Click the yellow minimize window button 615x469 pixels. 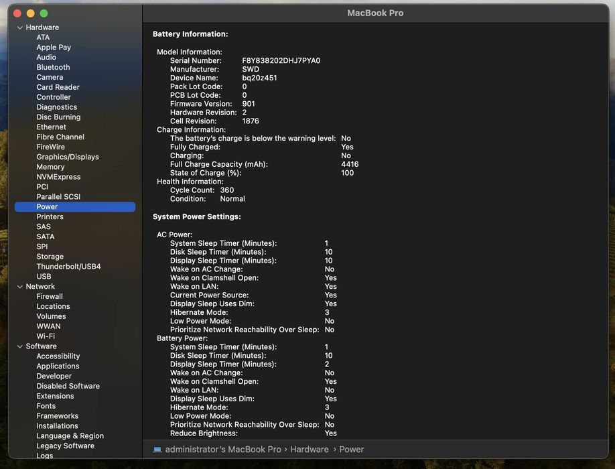[31, 13]
